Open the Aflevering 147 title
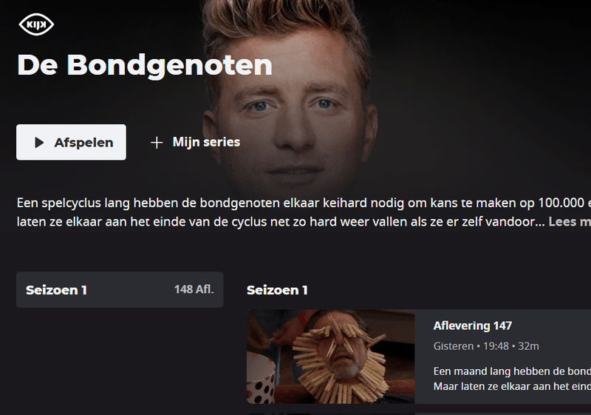The width and height of the screenshot is (591, 415). pyautogui.click(x=473, y=325)
